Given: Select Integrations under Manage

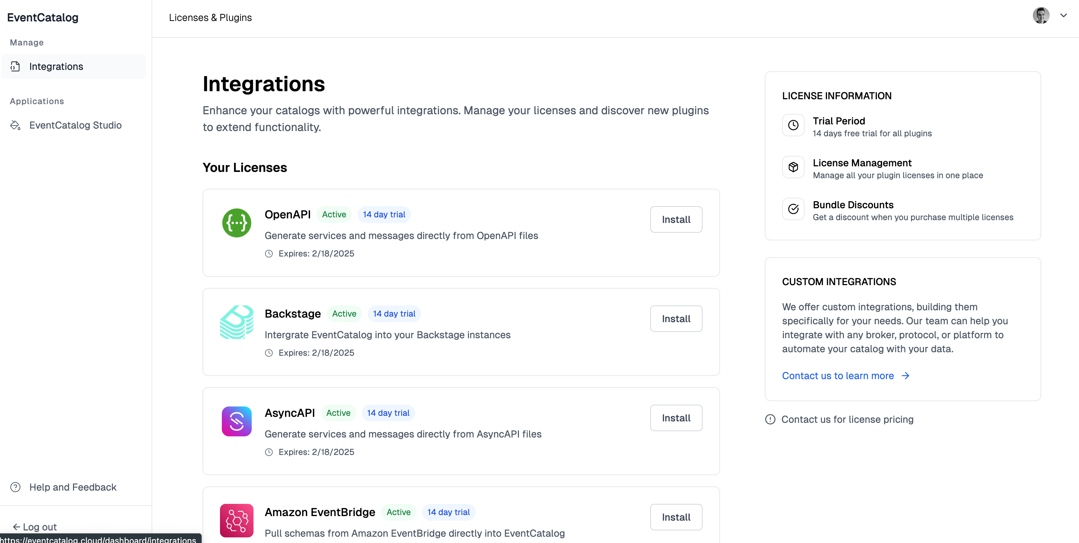Looking at the screenshot, I should [56, 66].
